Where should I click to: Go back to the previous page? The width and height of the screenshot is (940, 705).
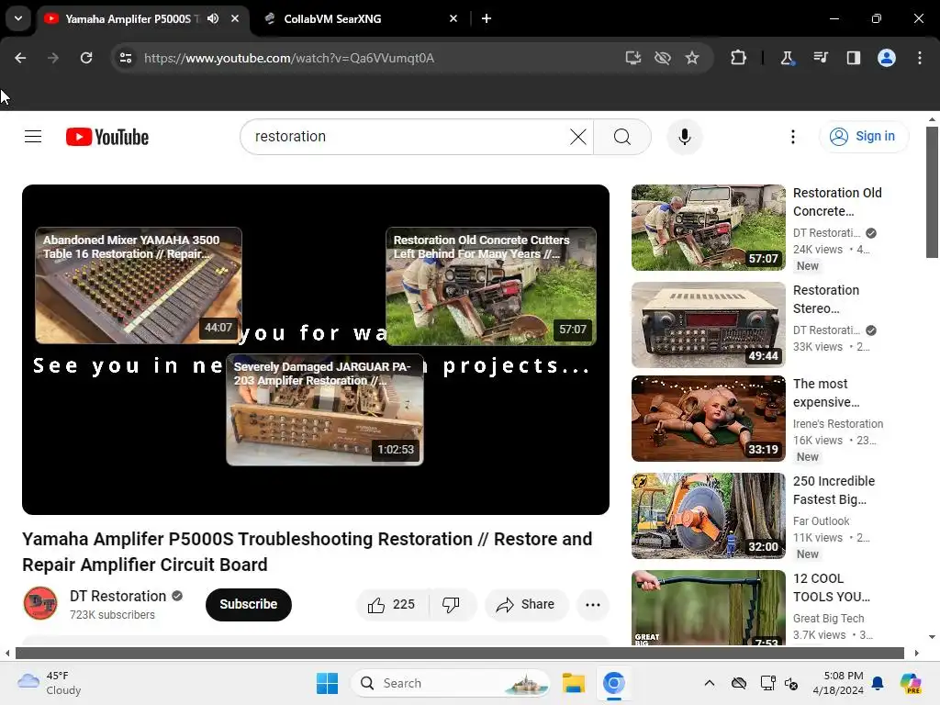pos(20,58)
